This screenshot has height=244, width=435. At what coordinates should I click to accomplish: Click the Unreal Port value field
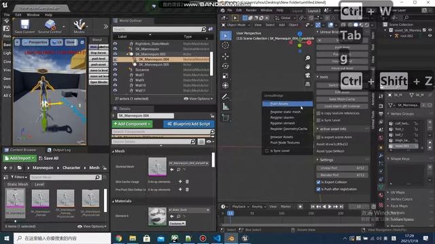(x=342, y=168)
